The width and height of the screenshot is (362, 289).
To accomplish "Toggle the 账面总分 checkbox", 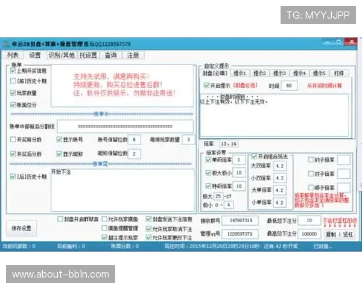I will click(x=13, y=105).
